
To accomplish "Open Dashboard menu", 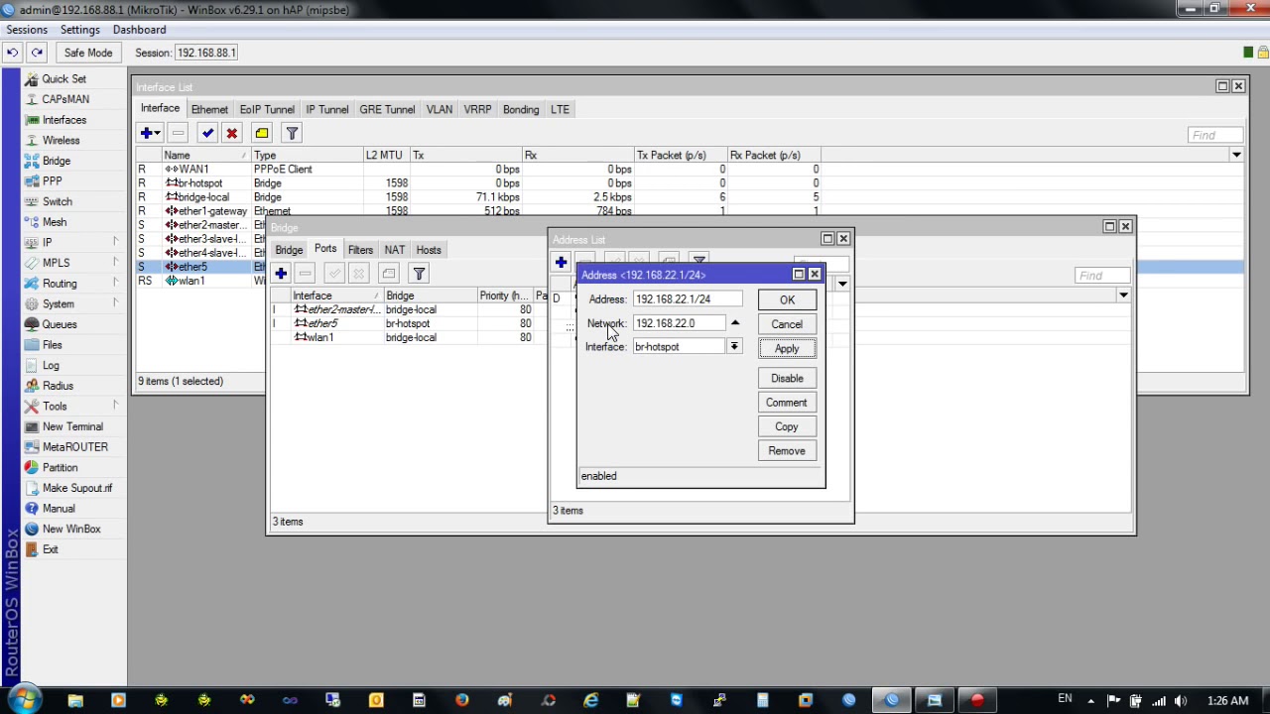I will pyautogui.click(x=139, y=30).
